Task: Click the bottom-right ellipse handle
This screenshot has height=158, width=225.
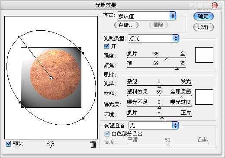Action: point(83,118)
